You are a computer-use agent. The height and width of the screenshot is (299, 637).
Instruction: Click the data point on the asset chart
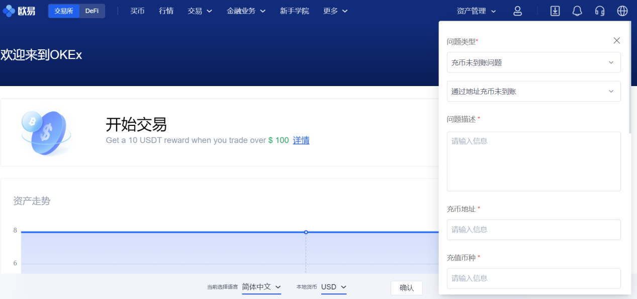pos(306,232)
